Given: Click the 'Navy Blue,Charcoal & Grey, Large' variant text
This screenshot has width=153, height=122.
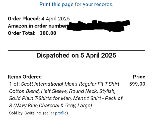Looking at the screenshot, I should [x=53, y=106].
